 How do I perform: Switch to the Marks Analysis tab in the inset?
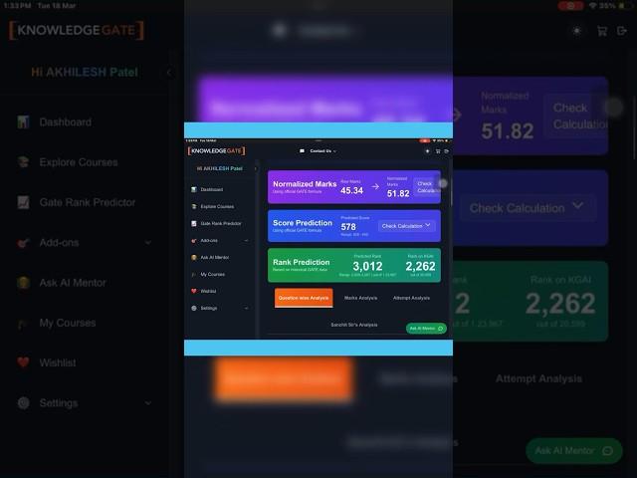[x=360, y=298]
